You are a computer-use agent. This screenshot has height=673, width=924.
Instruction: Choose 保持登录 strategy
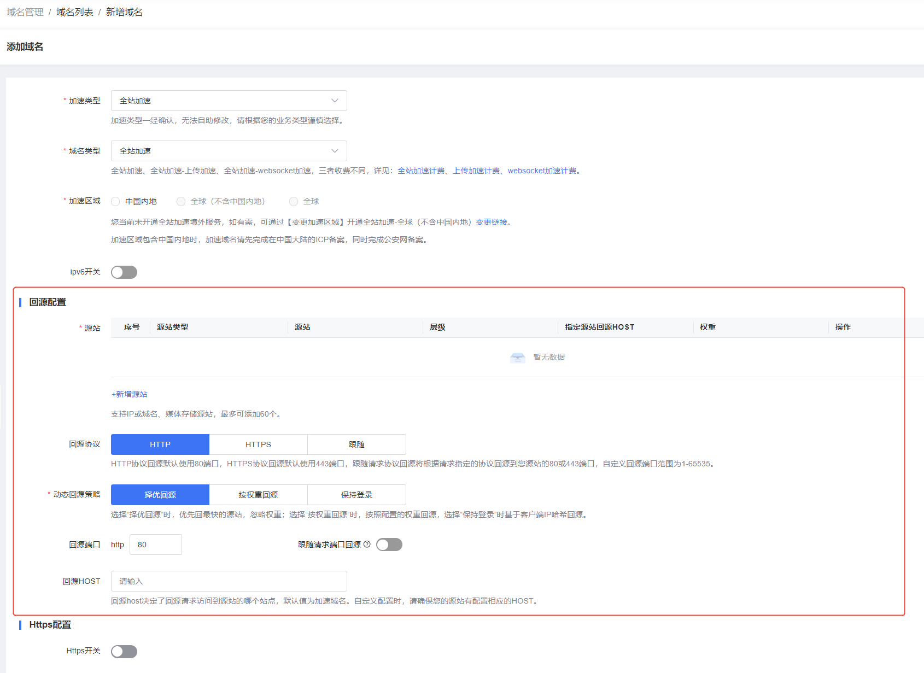pyautogui.click(x=356, y=495)
